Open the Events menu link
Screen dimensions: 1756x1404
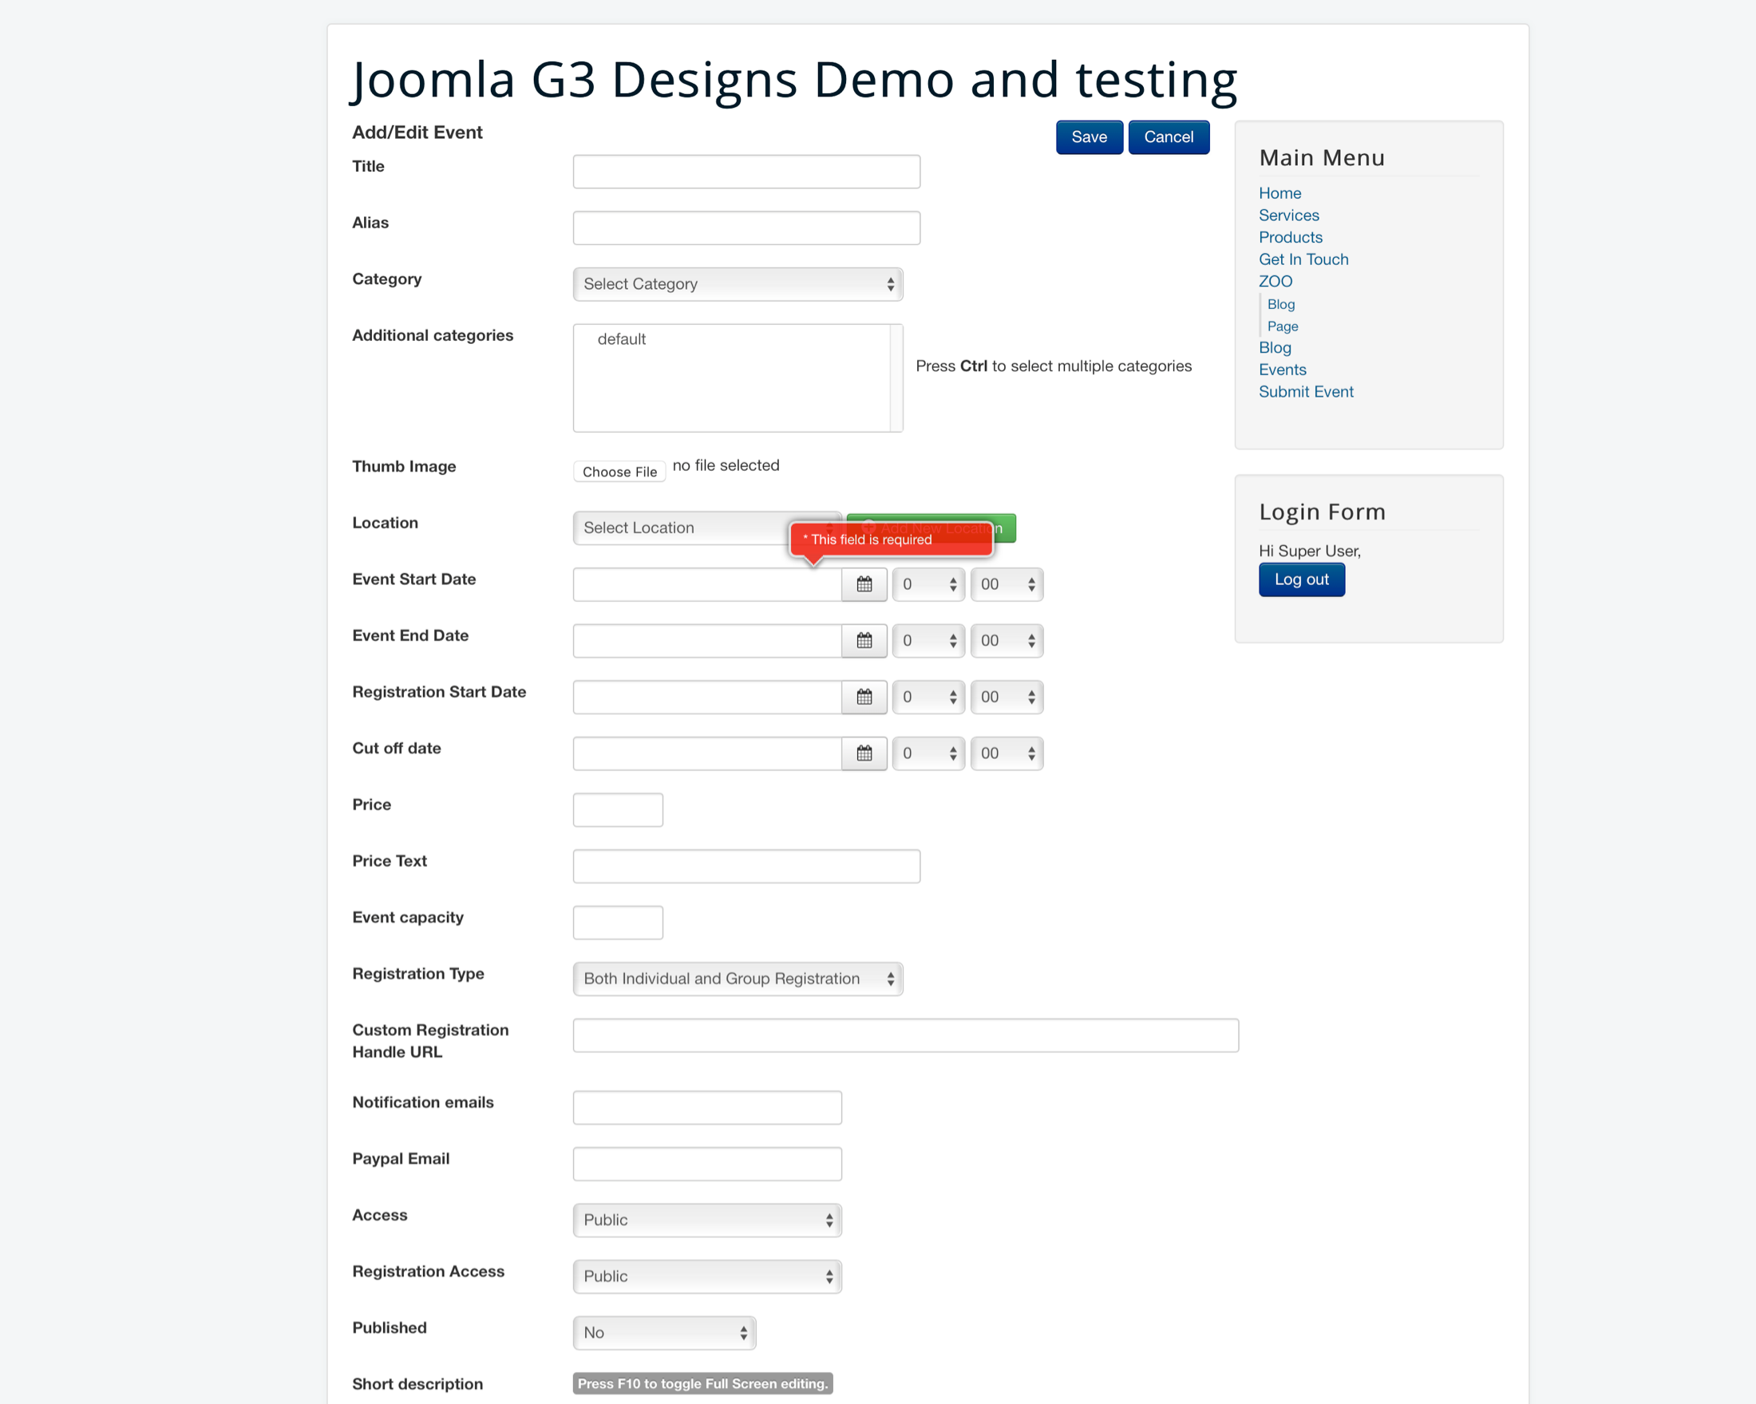(x=1282, y=370)
